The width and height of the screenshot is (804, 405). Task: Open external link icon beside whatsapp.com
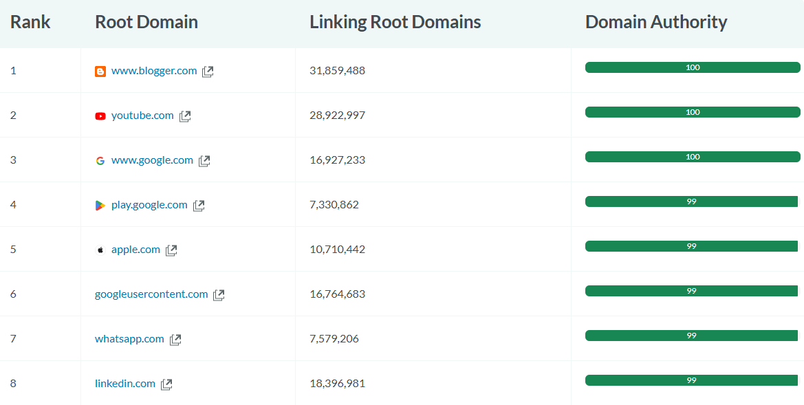pos(175,339)
